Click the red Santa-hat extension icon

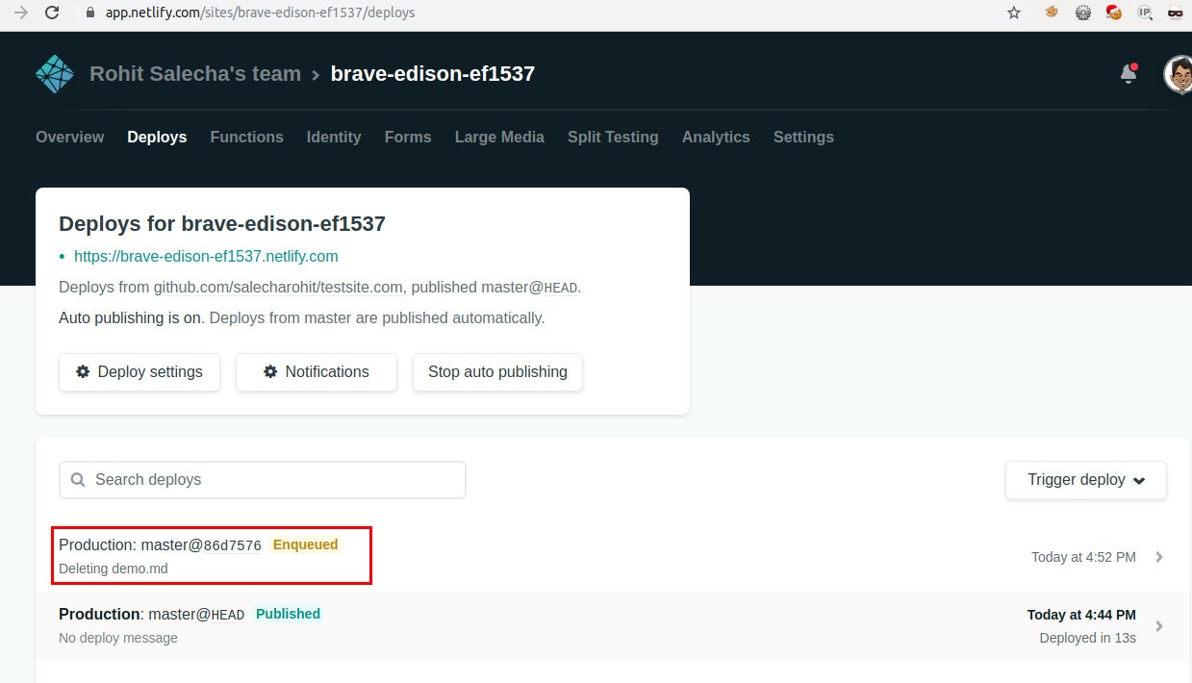coord(1114,13)
